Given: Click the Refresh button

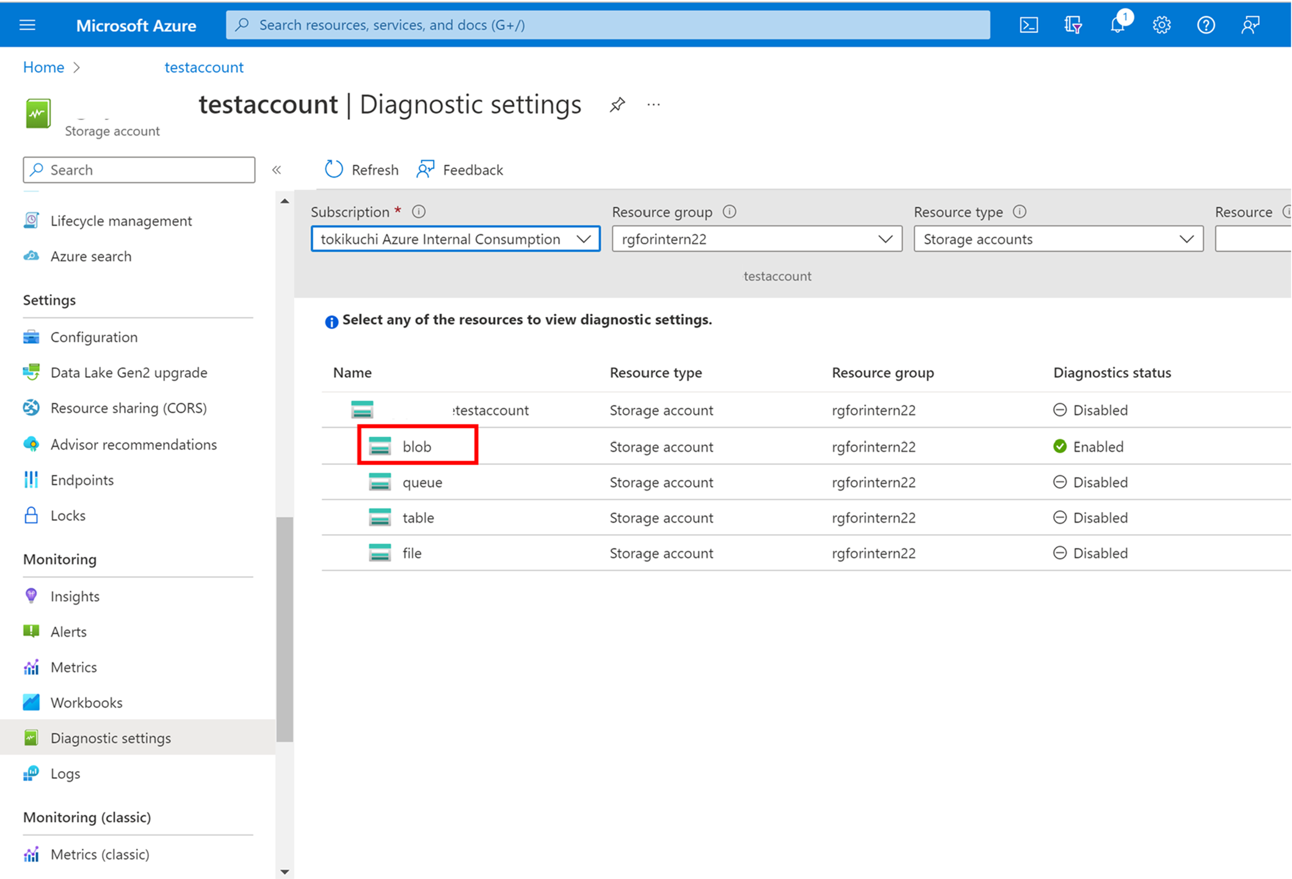Looking at the screenshot, I should [x=361, y=170].
